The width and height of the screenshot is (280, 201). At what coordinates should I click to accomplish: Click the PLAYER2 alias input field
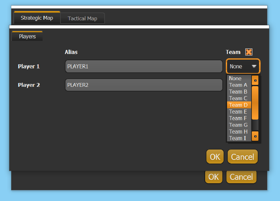point(143,85)
